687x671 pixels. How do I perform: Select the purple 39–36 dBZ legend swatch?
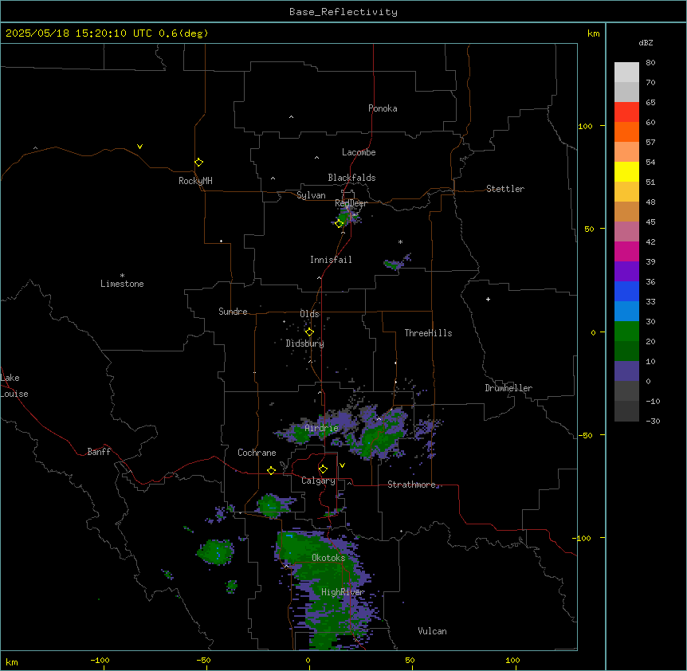(626, 272)
